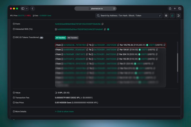The image size is (191, 127).
Task: Copy the From address
Action: pyautogui.click(x=103, y=24)
